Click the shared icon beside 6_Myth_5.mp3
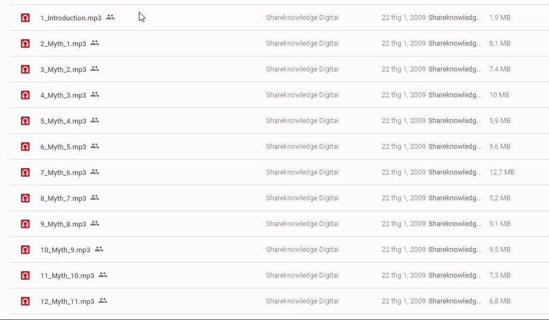This screenshot has width=549, height=320. [x=95, y=146]
